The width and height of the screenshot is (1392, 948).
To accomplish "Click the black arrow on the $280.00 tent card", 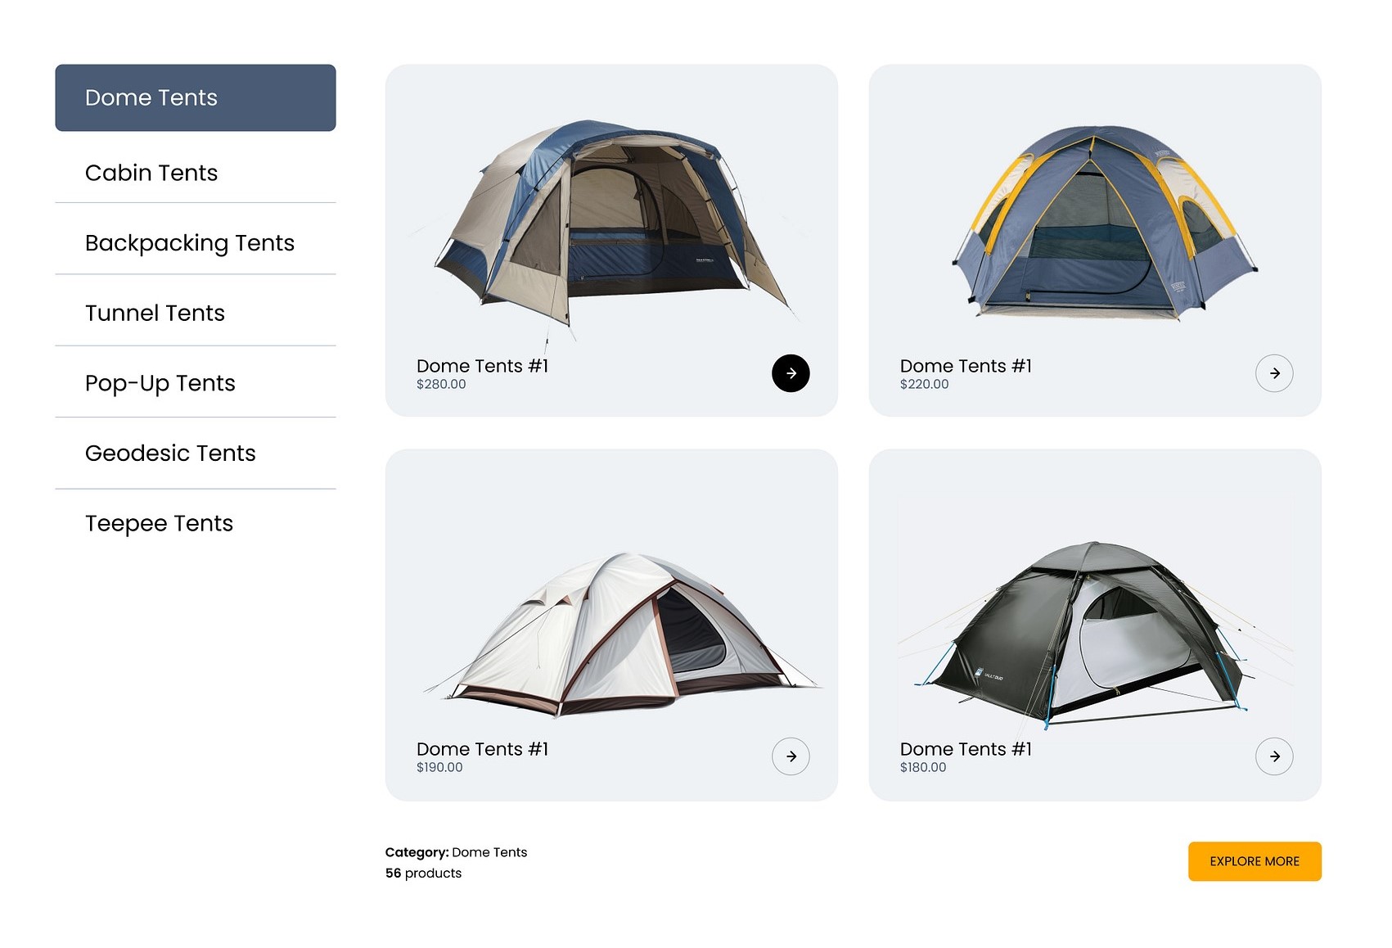I will [x=791, y=373].
